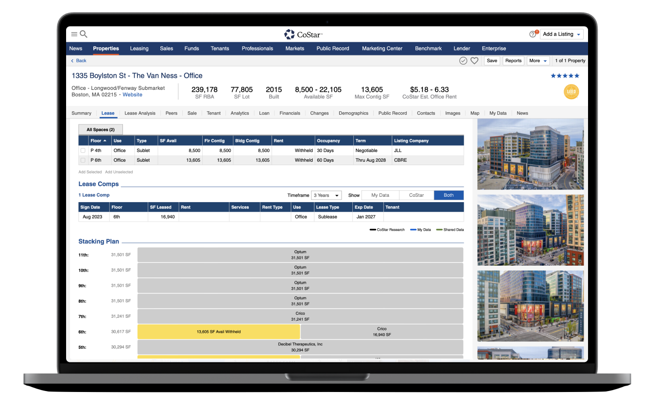Check the P 4th floor space checkbox
The image size is (659, 409).
[x=83, y=151]
